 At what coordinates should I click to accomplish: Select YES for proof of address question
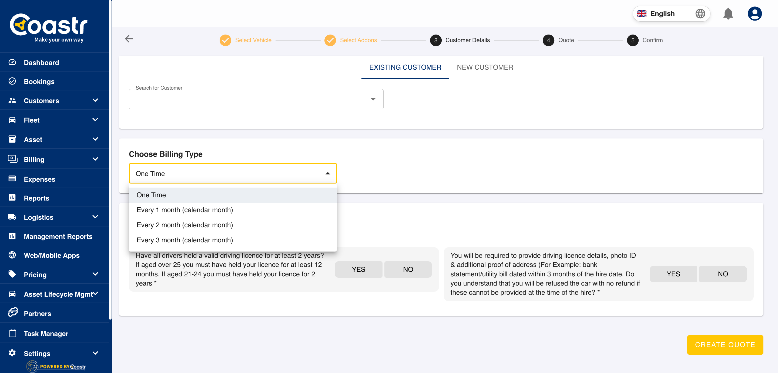(x=673, y=274)
